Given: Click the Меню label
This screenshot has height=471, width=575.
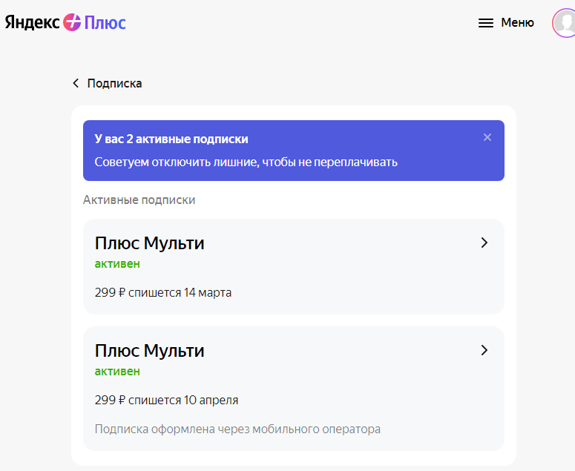Looking at the screenshot, I should coord(517,22).
